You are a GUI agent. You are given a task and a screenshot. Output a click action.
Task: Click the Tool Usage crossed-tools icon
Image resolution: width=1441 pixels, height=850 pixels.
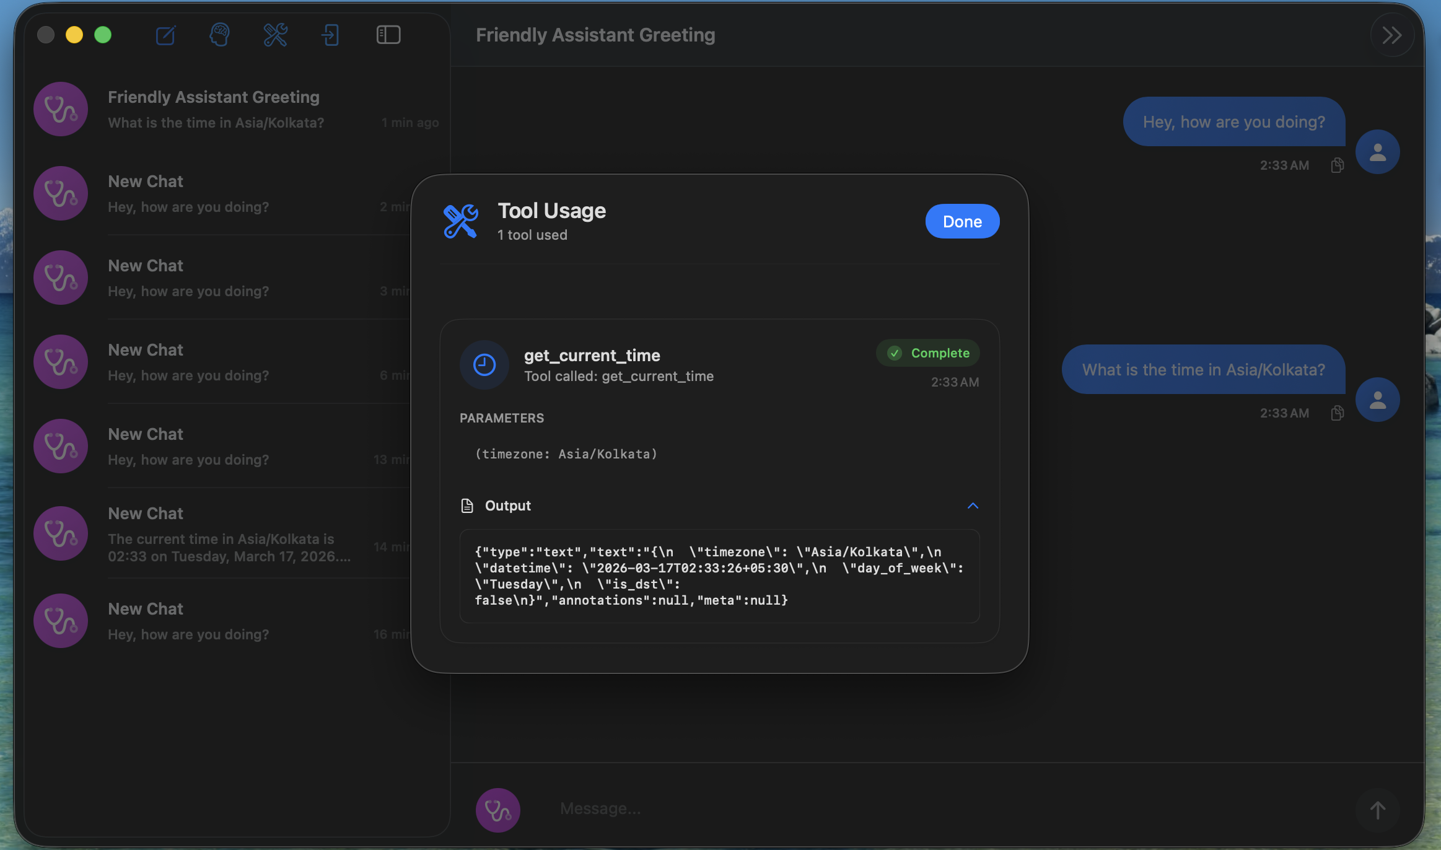[460, 221]
